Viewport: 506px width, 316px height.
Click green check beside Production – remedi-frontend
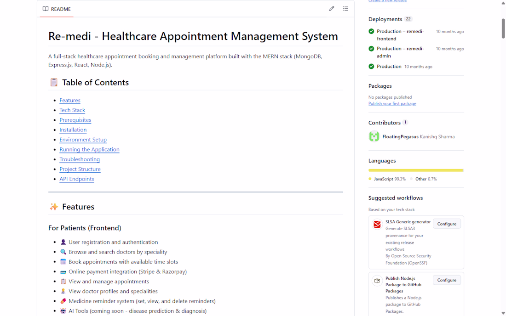click(371, 31)
